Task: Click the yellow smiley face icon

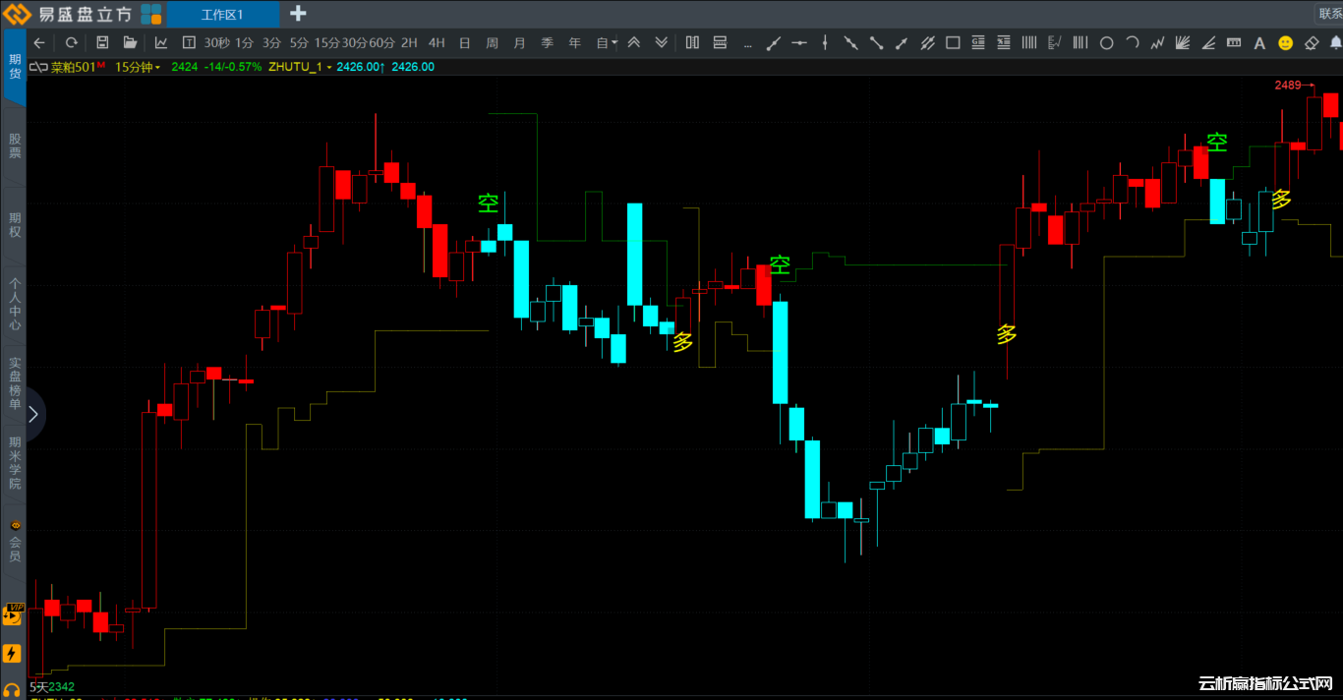Action: [x=1285, y=42]
